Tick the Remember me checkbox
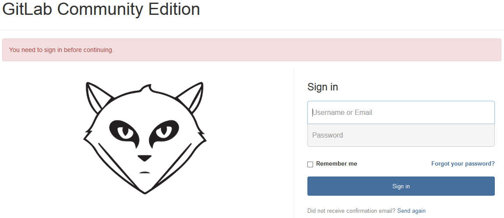Viewport: 504px width, 218px height. tap(310, 164)
